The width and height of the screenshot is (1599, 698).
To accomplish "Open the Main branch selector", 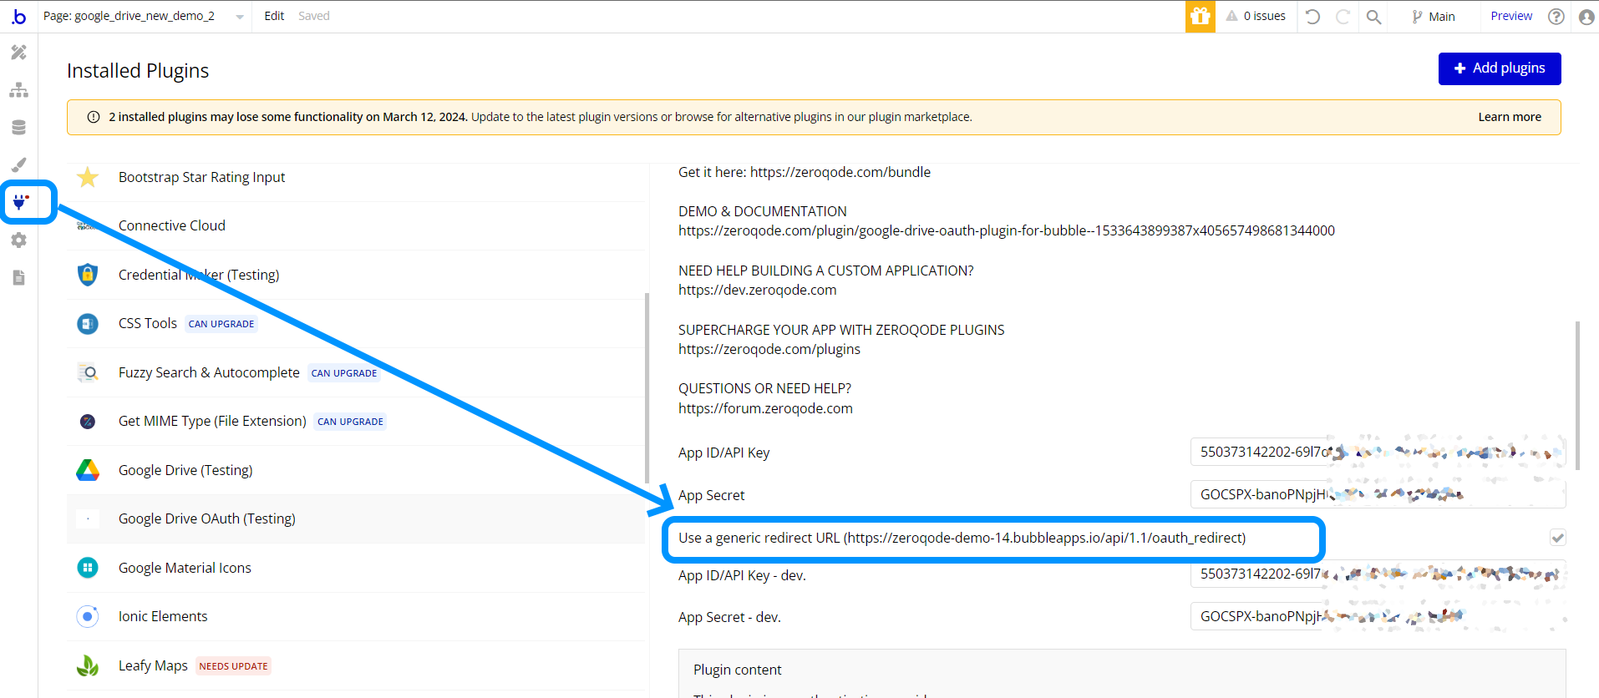I will pyautogui.click(x=1434, y=17).
